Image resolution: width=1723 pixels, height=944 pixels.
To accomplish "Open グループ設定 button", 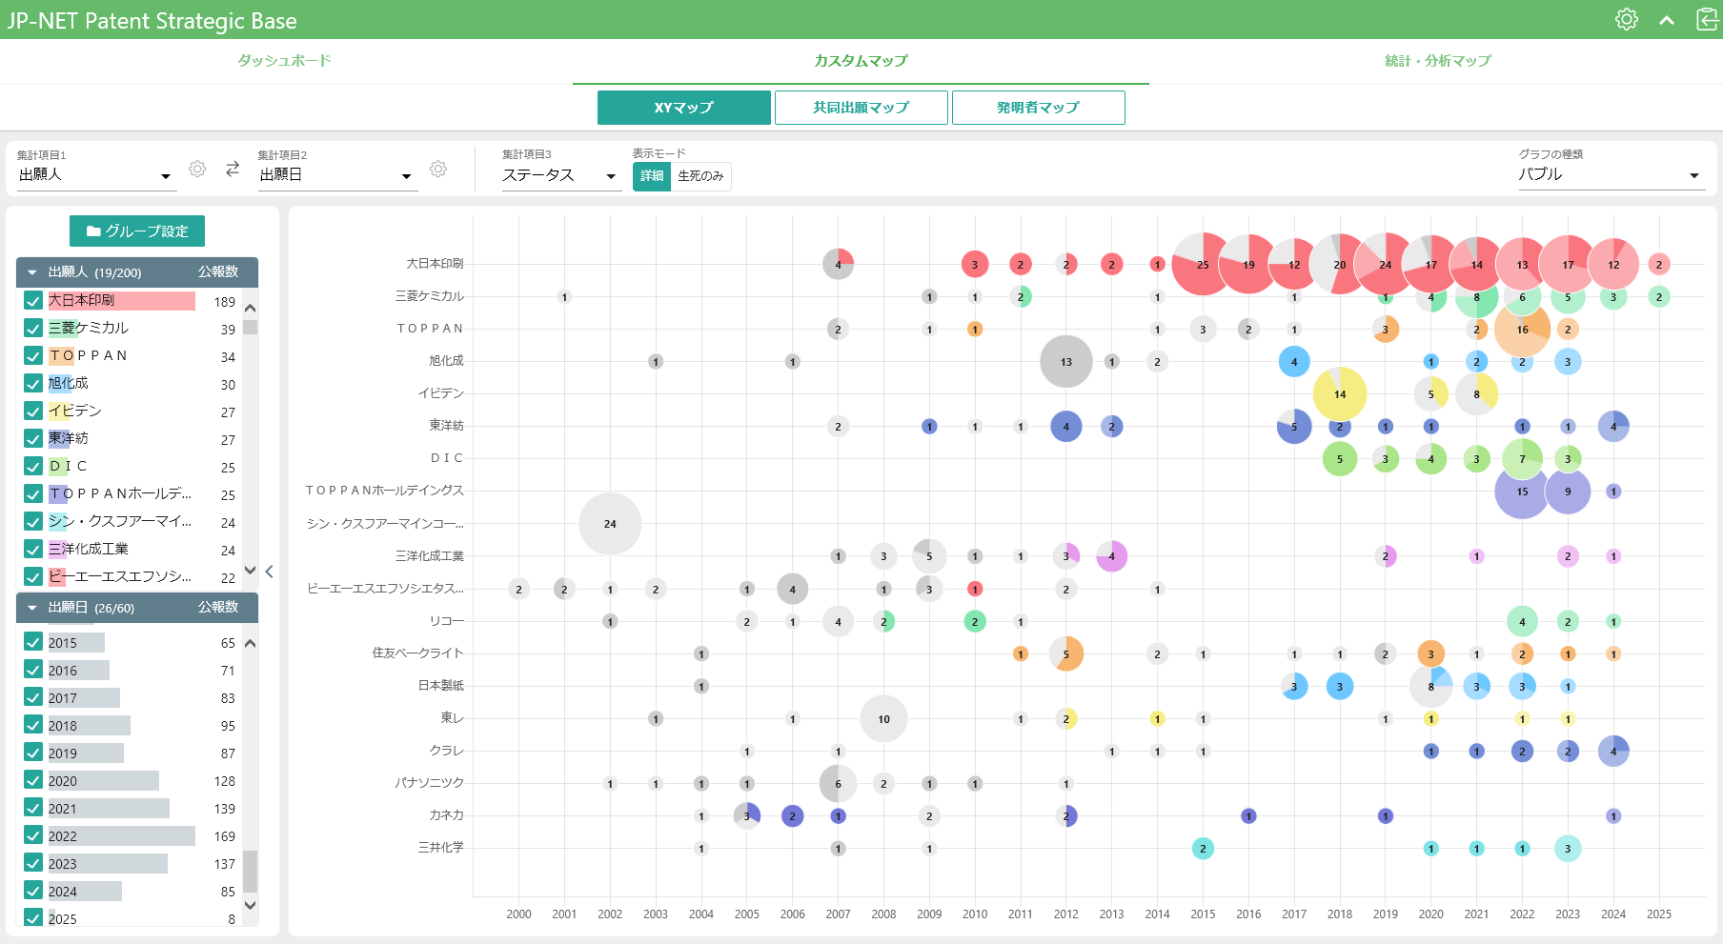I will coord(137,231).
